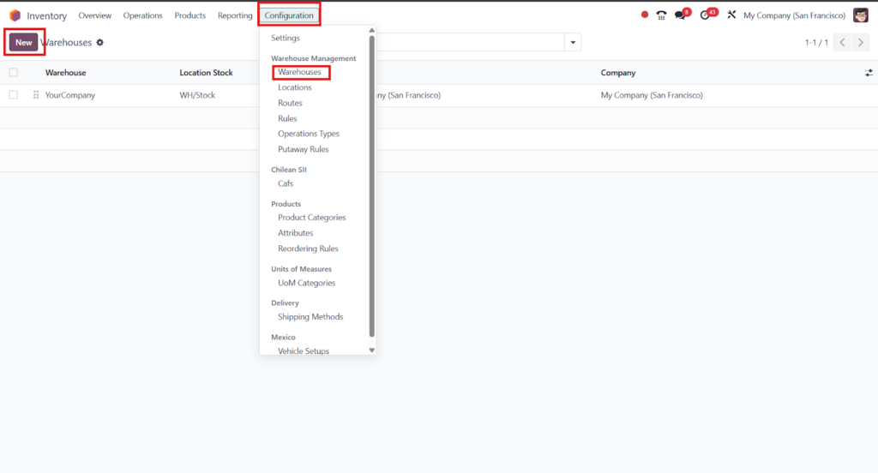Go to the next page arrow
878x473 pixels.
861,43
